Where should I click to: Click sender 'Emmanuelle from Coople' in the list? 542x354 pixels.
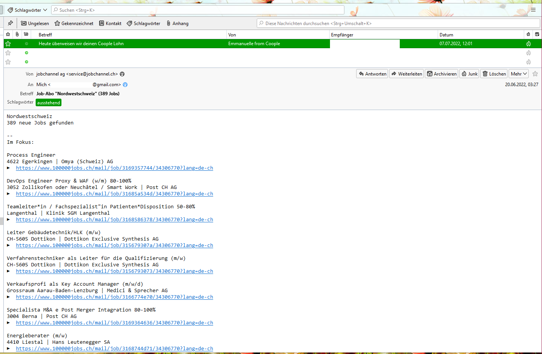tap(254, 44)
